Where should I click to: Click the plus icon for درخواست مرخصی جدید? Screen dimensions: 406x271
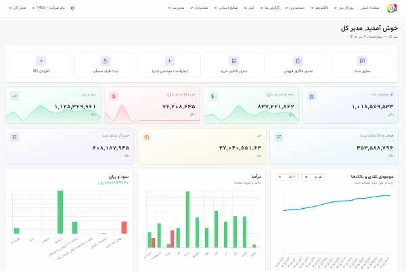(x=170, y=61)
